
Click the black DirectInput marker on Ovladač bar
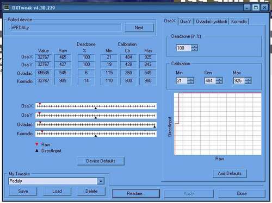click(x=154, y=126)
